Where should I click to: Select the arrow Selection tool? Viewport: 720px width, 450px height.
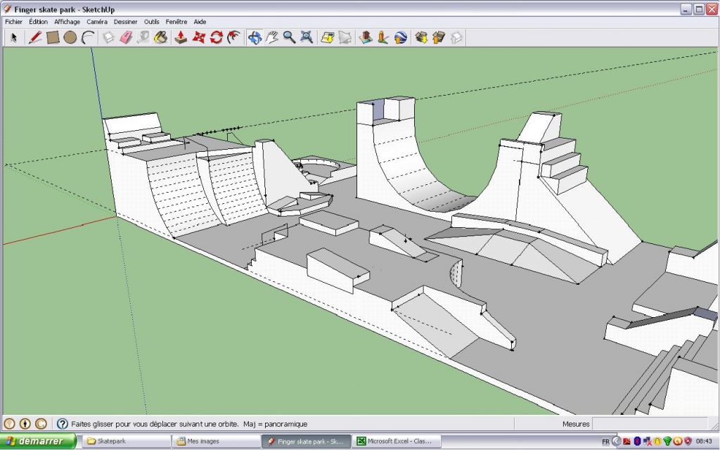(14, 38)
